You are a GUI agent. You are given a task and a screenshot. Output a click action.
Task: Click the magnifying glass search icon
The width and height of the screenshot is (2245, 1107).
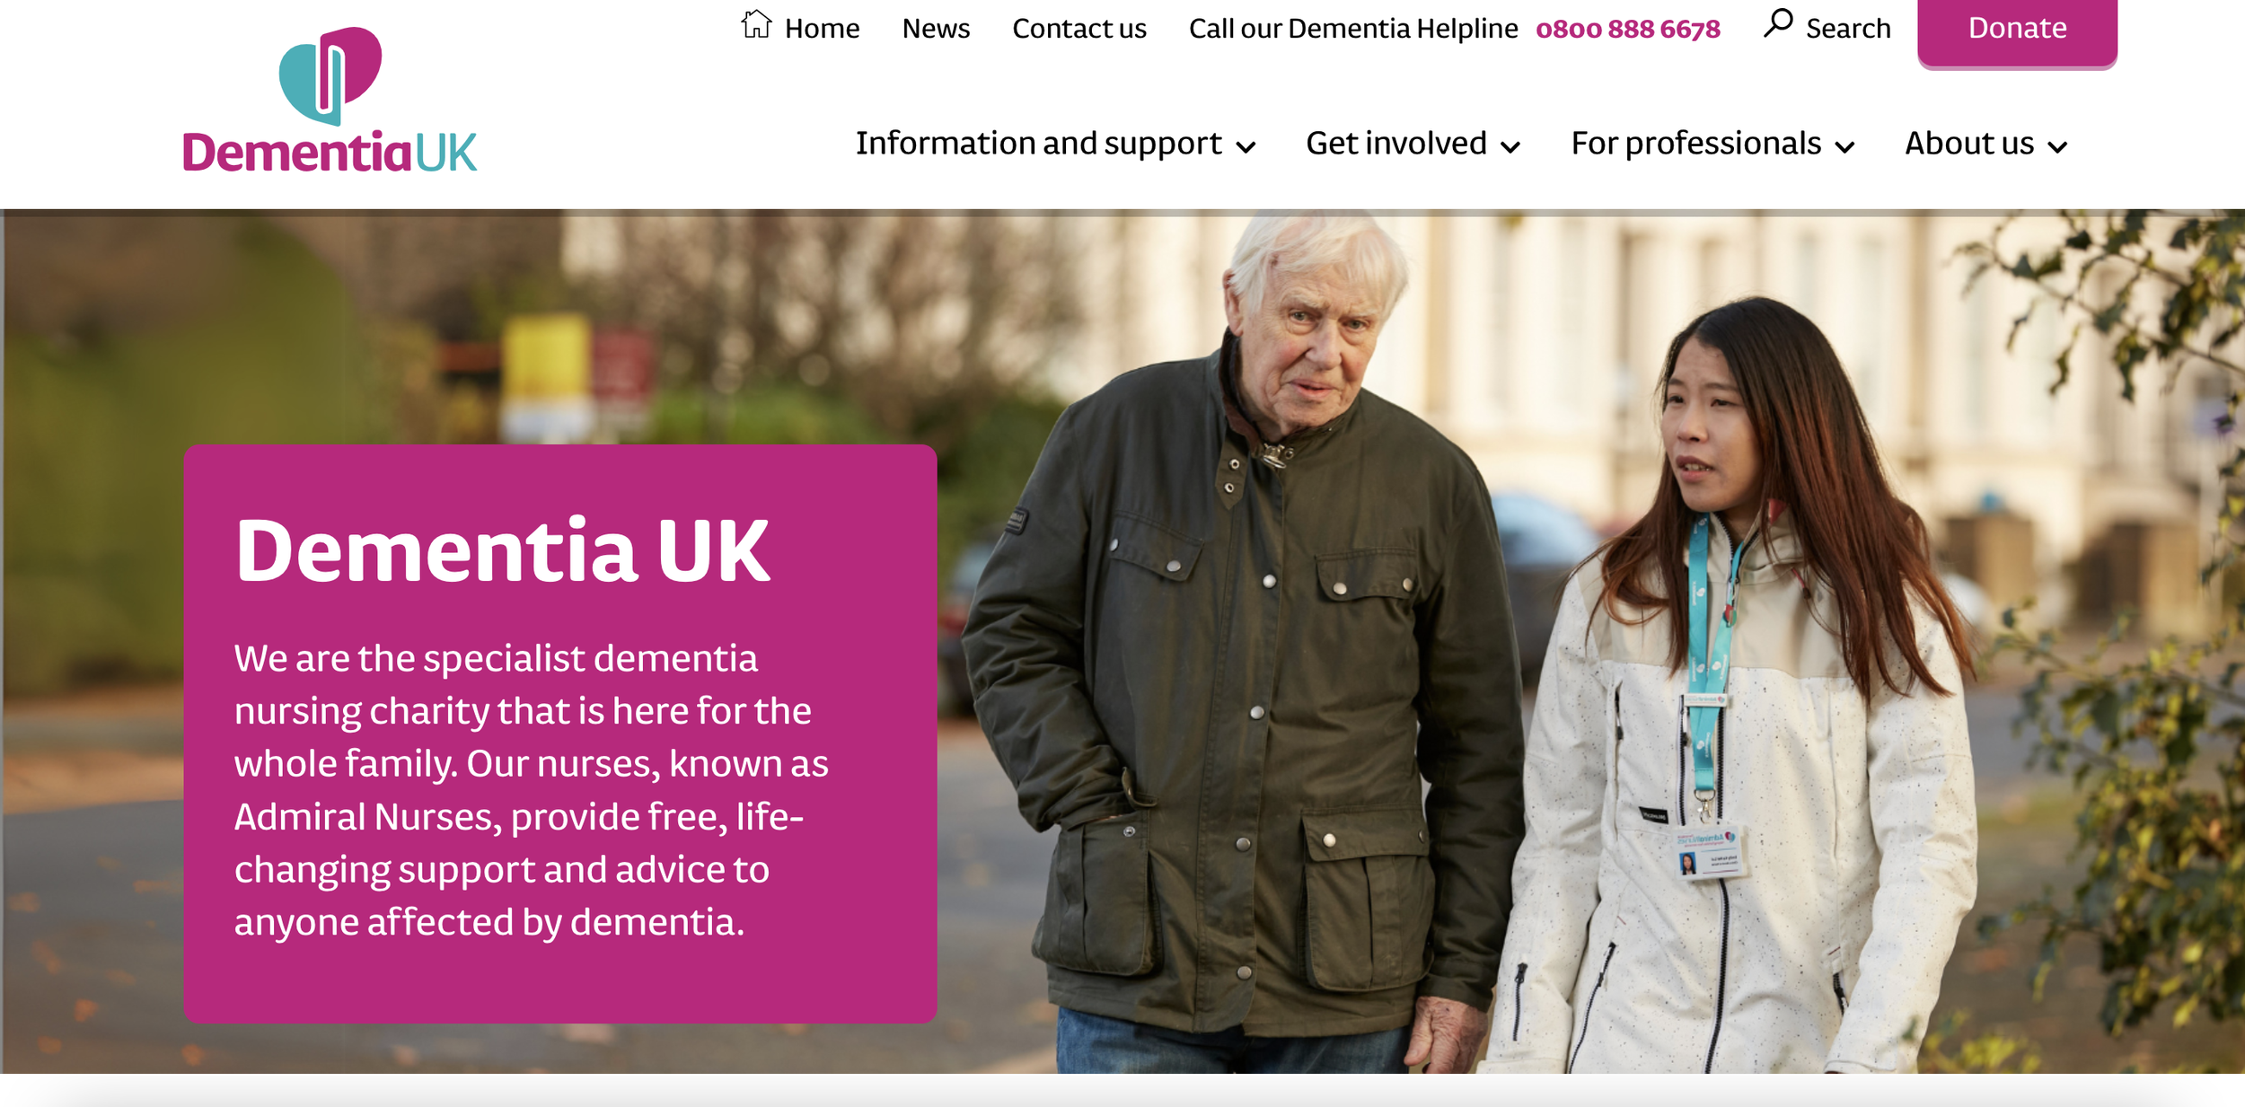click(1778, 23)
